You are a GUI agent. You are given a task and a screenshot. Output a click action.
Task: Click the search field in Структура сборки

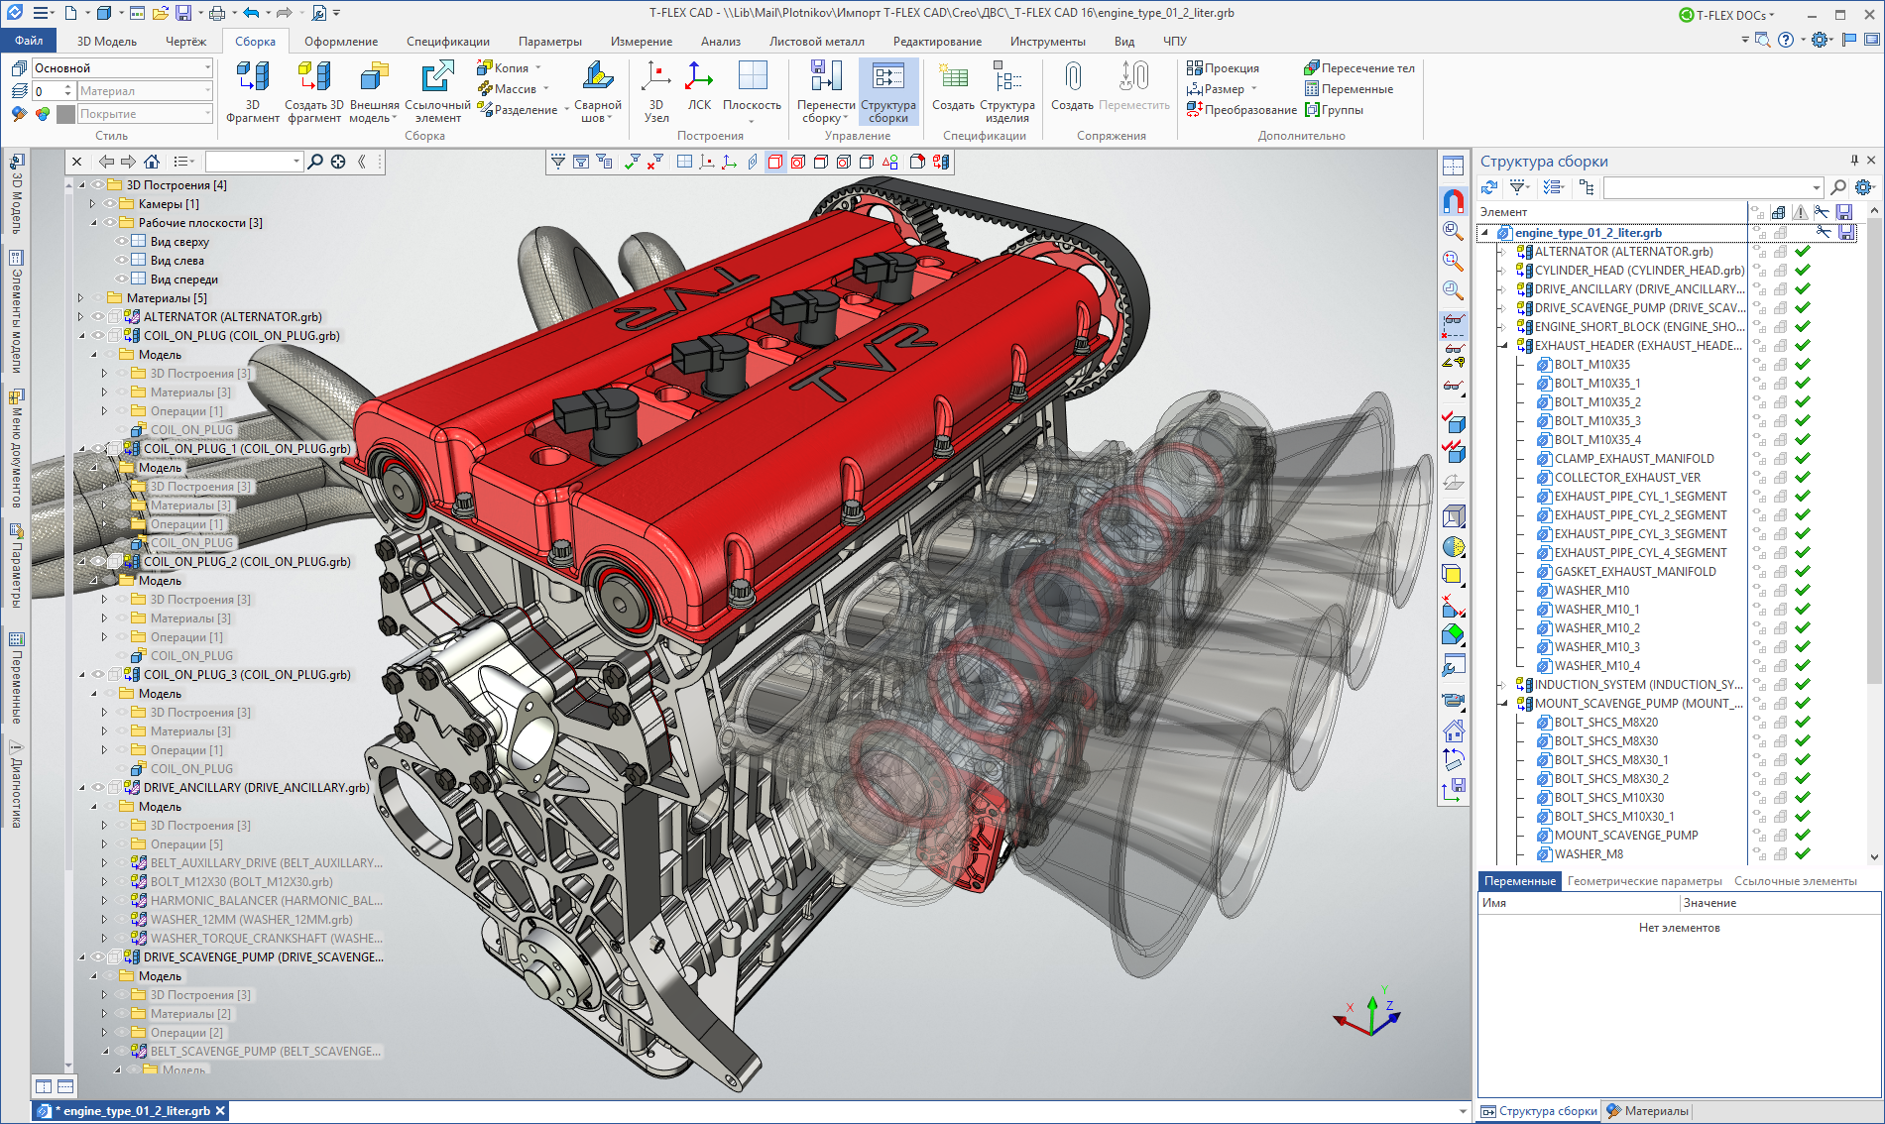[1708, 187]
